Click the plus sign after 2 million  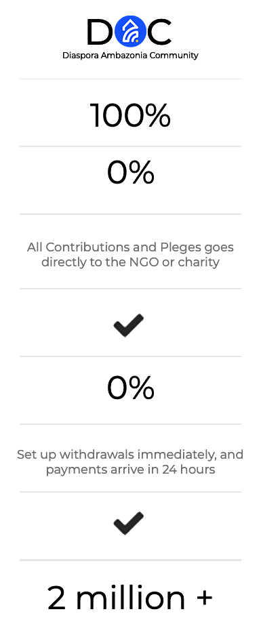204,598
